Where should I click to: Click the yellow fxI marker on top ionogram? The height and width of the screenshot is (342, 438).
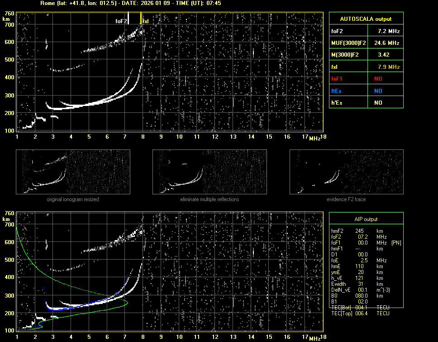tap(141, 18)
